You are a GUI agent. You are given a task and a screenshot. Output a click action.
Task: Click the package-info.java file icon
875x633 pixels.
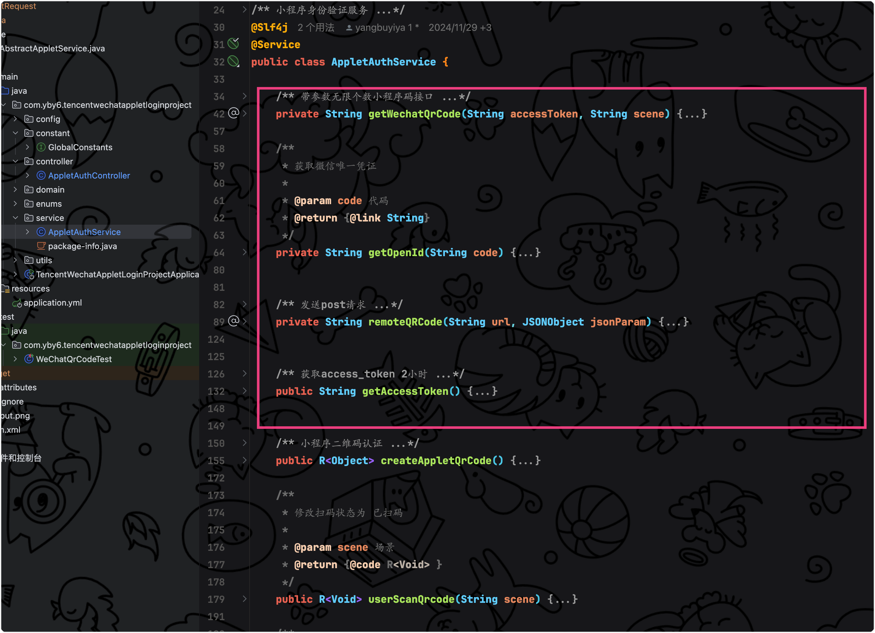click(41, 246)
